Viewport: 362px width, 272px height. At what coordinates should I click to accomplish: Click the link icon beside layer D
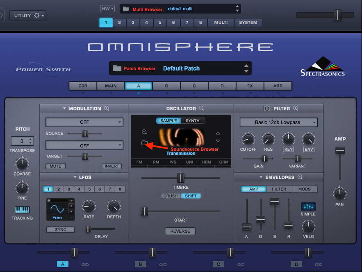pyautogui.click(x=319, y=264)
